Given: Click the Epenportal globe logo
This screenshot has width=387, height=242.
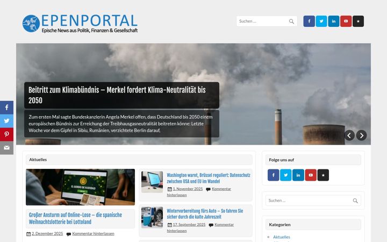Looking at the screenshot, I should (31, 24).
